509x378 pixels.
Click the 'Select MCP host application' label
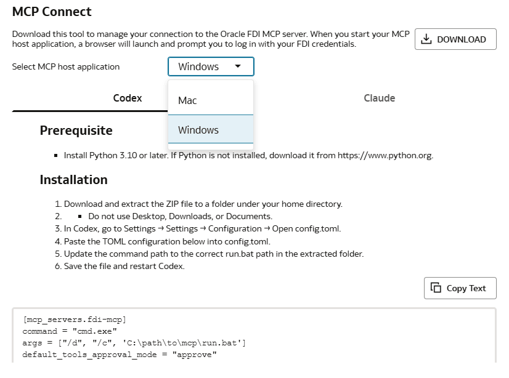[66, 66]
